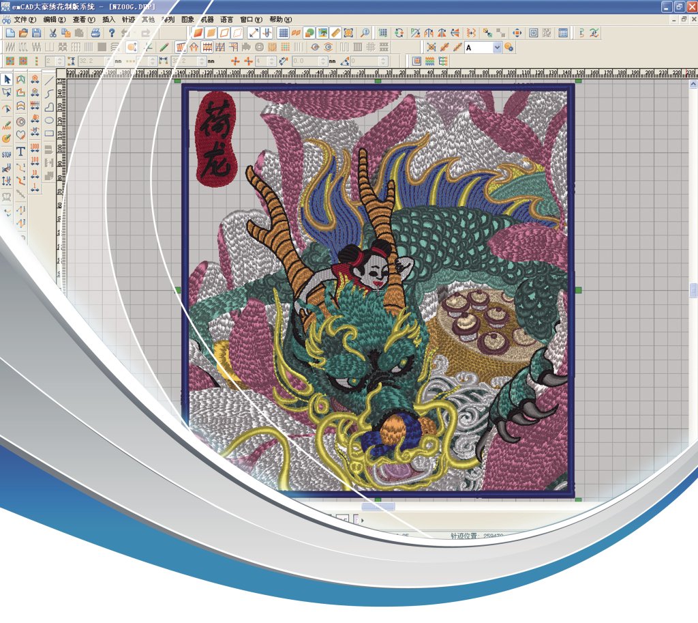
Task: Open the 语言 menu
Action: coord(226,20)
